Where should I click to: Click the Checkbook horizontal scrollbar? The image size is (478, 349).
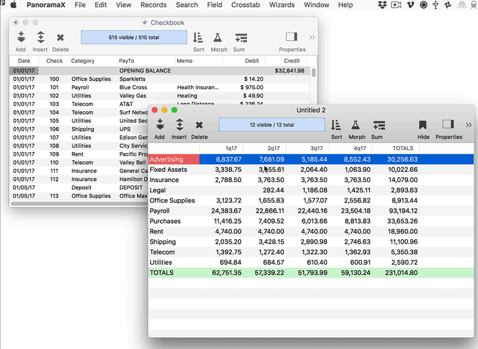point(79,203)
